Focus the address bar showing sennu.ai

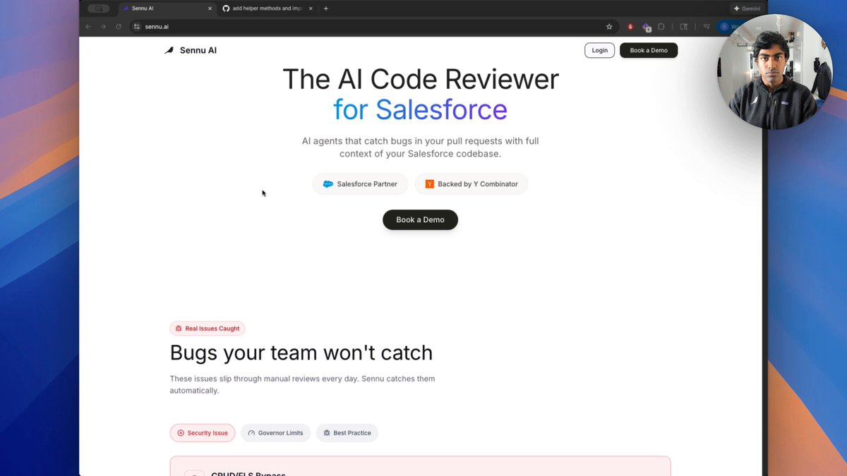point(373,27)
